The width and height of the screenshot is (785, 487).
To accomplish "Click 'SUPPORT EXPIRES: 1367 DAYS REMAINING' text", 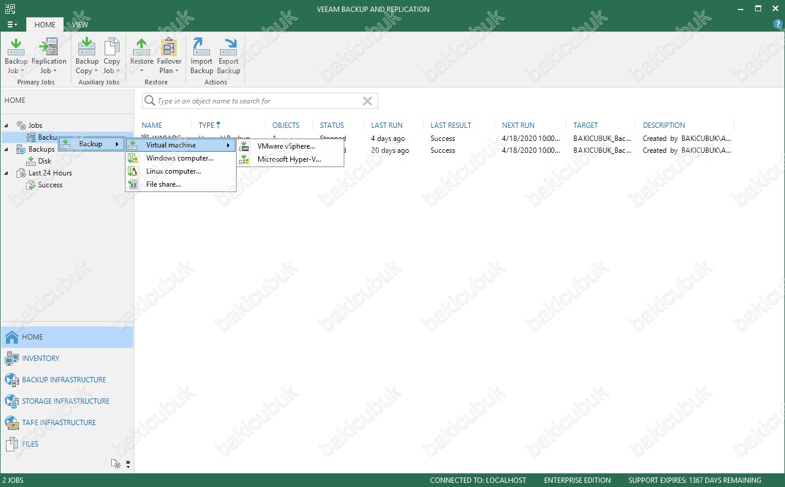I will pos(695,480).
